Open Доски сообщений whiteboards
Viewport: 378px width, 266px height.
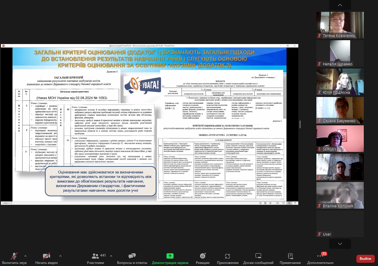(x=258, y=259)
